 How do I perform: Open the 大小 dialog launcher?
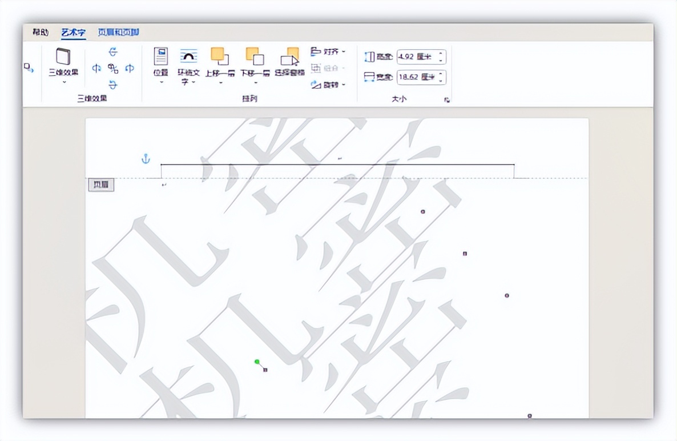[447, 99]
